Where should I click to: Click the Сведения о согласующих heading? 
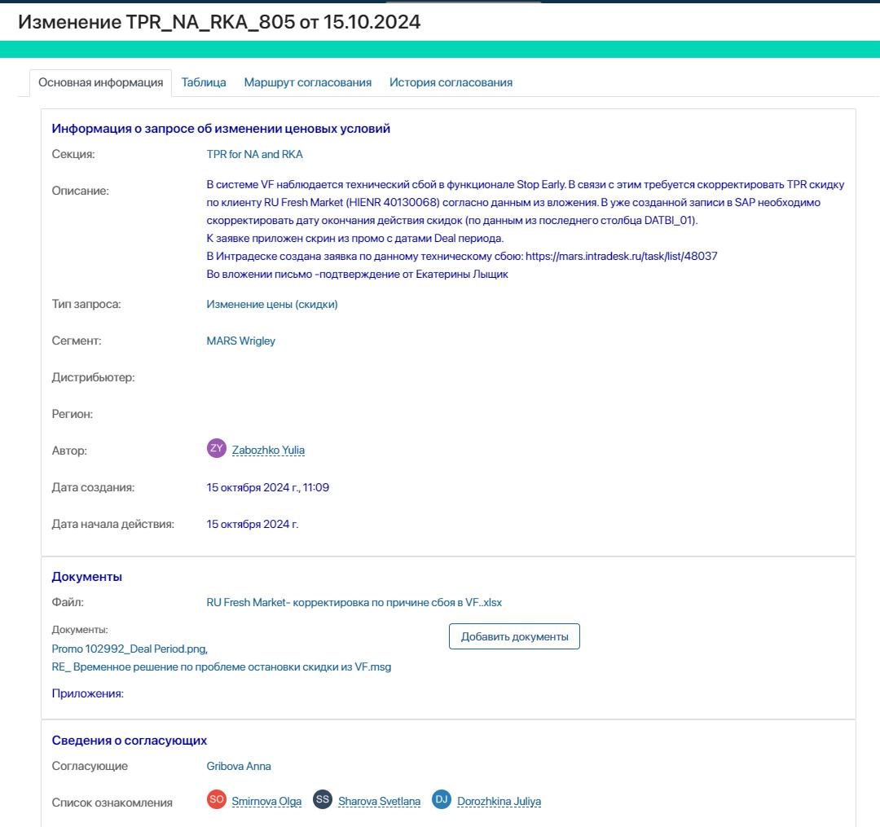pyautogui.click(x=129, y=741)
